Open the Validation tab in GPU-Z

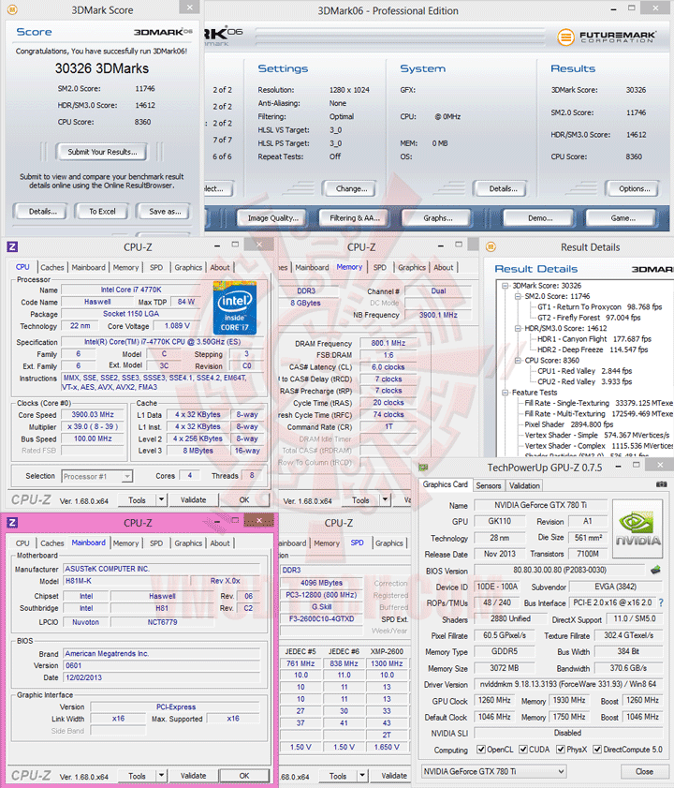click(x=524, y=485)
